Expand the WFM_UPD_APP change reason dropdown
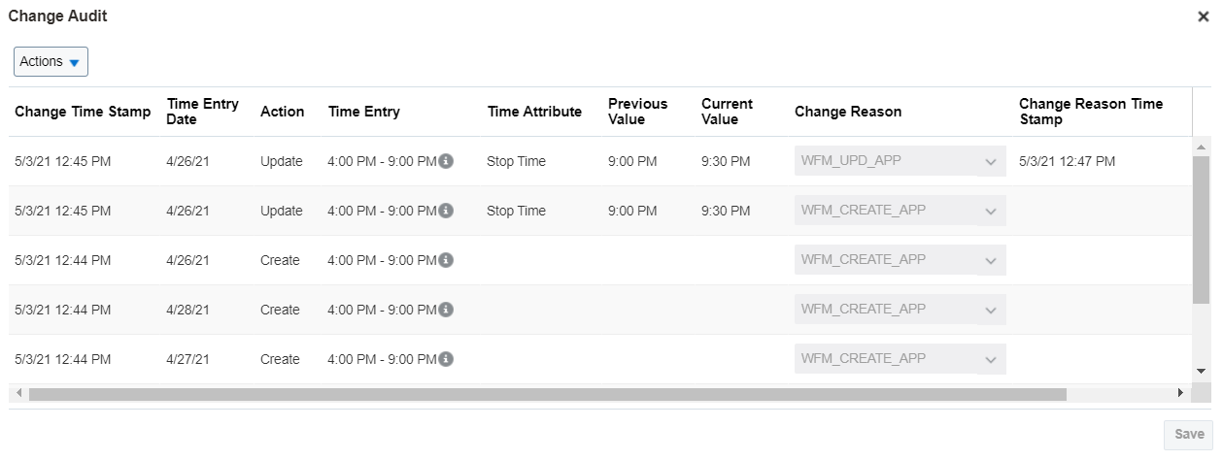 pos(990,161)
